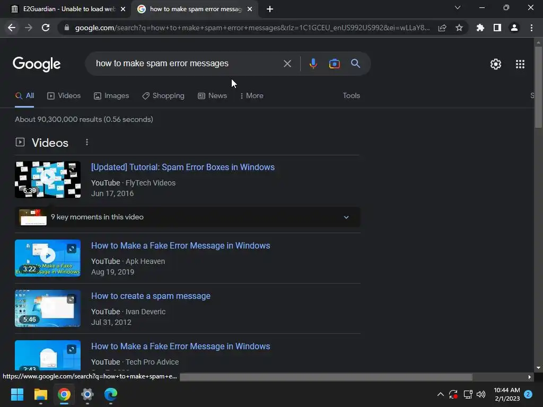Share this page via share icon
The image size is (543, 407).
coord(442,28)
